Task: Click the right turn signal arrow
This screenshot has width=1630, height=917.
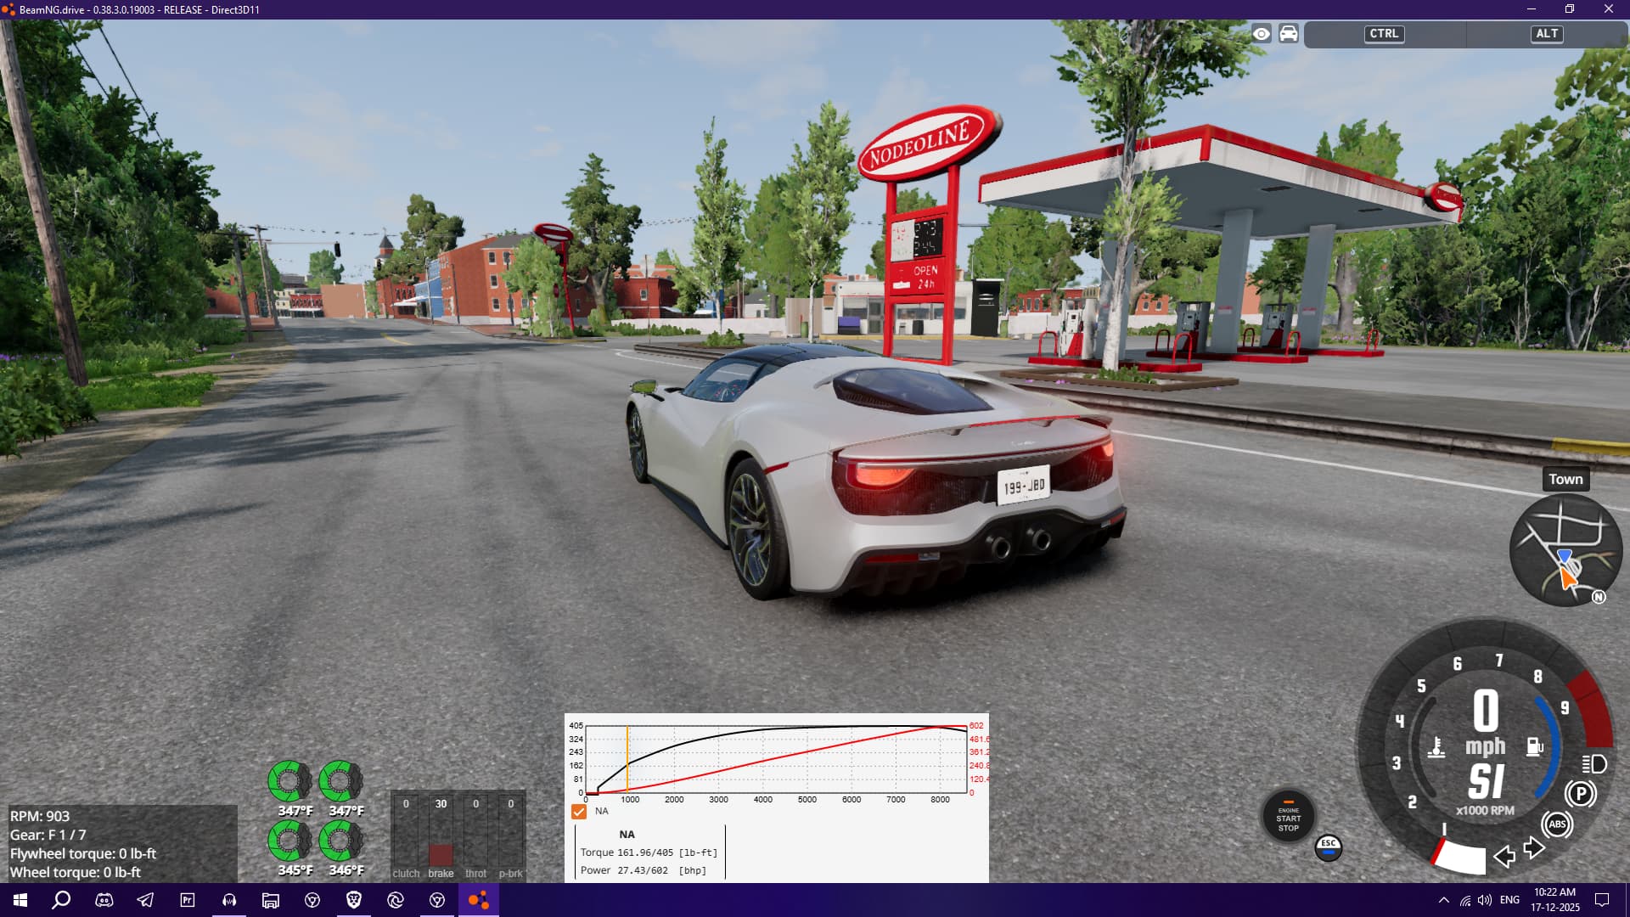Action: [1534, 847]
